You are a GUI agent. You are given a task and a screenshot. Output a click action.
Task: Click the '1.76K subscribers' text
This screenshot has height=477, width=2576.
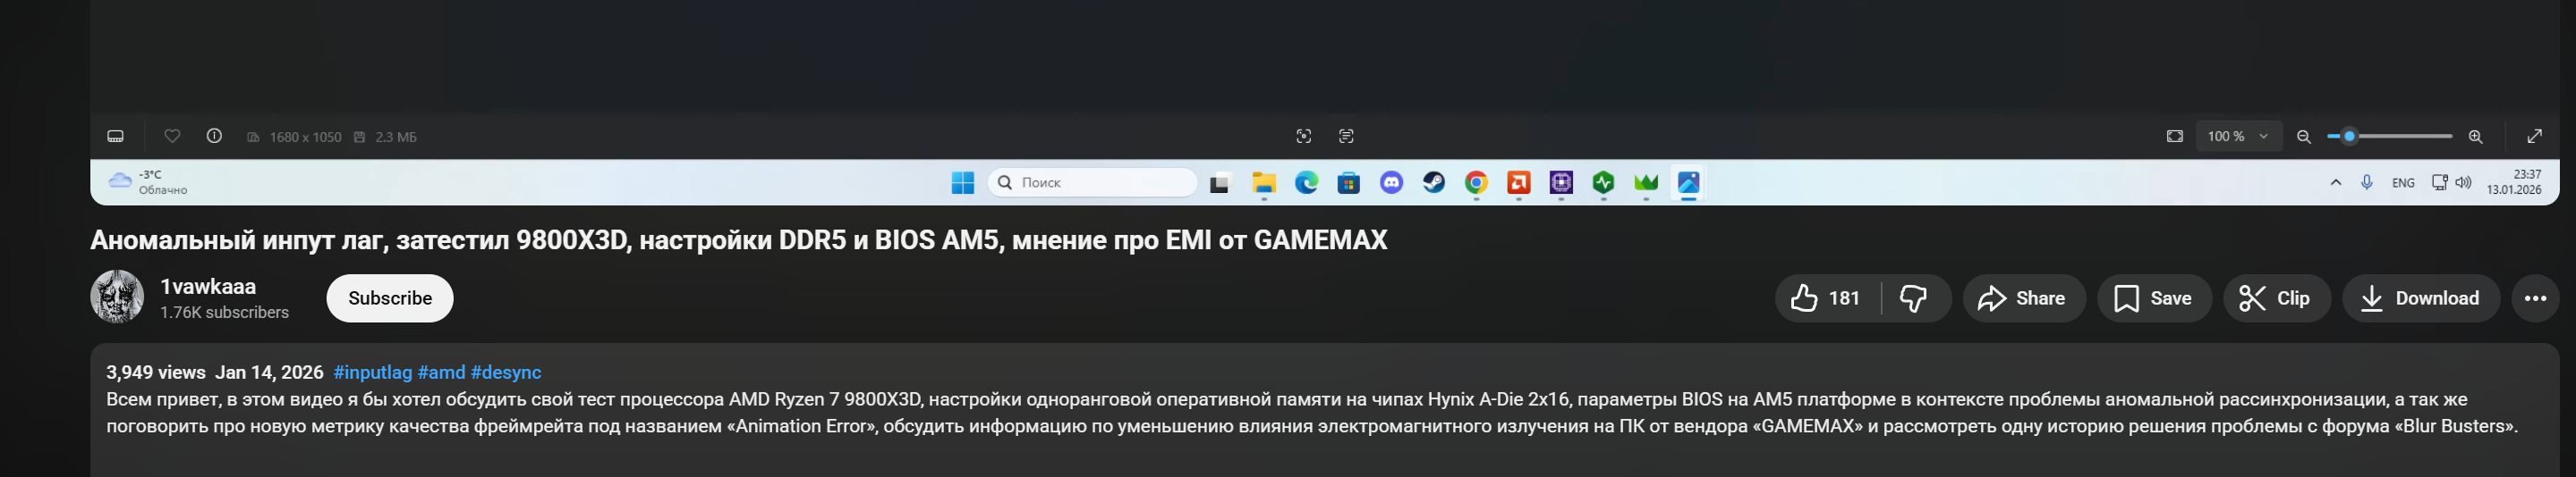224,313
